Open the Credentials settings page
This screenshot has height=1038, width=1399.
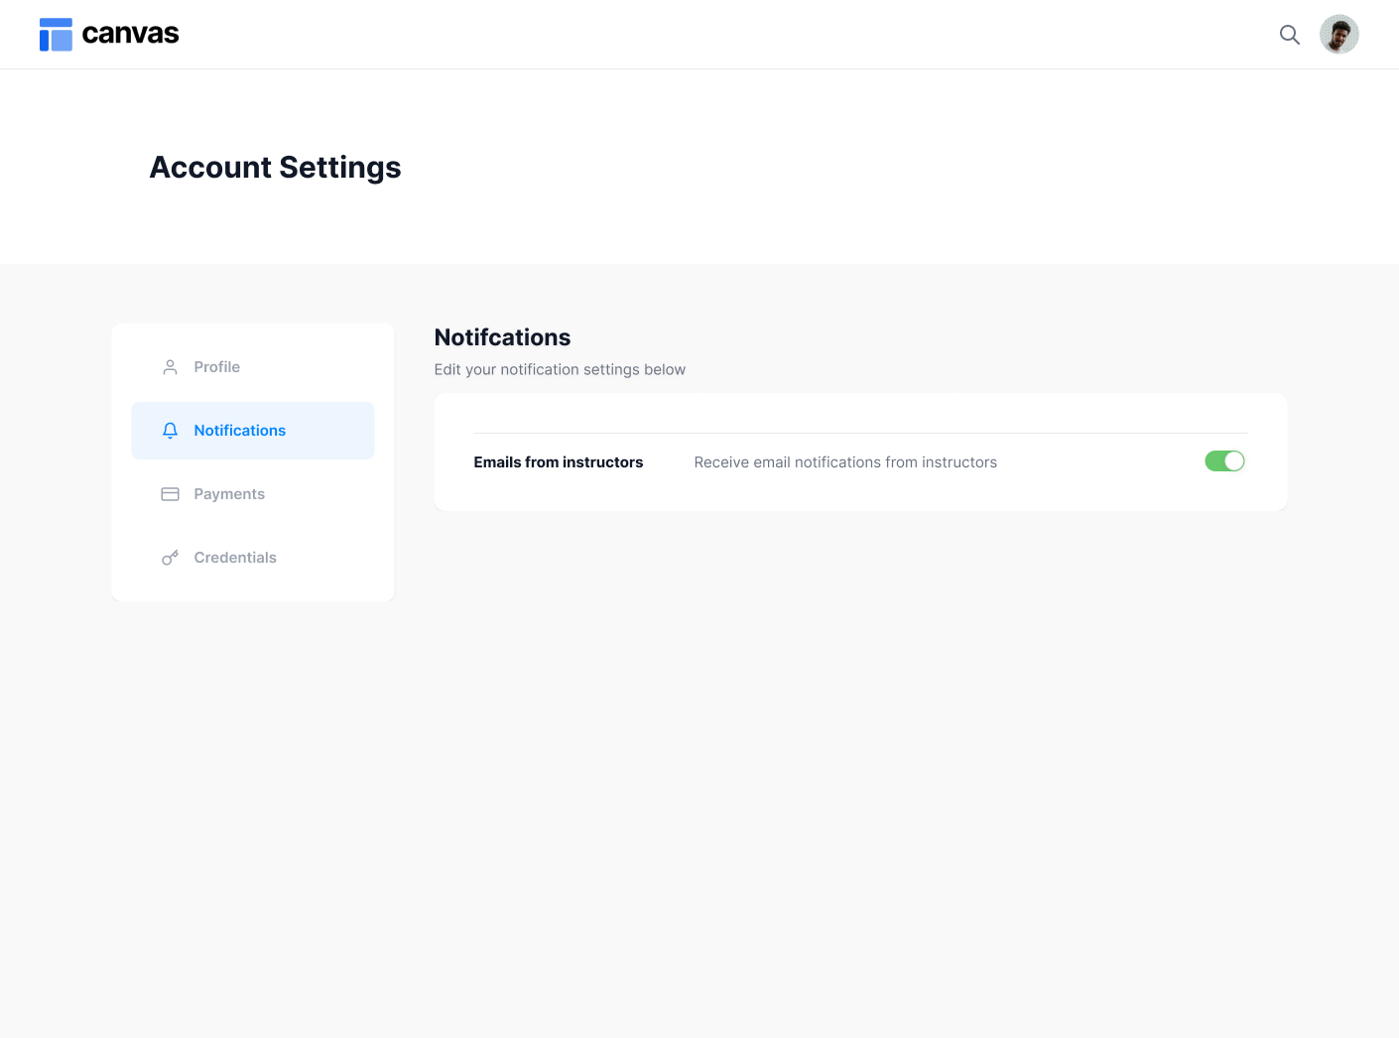pyautogui.click(x=235, y=557)
